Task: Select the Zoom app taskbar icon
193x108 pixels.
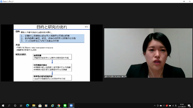Action: point(71,105)
